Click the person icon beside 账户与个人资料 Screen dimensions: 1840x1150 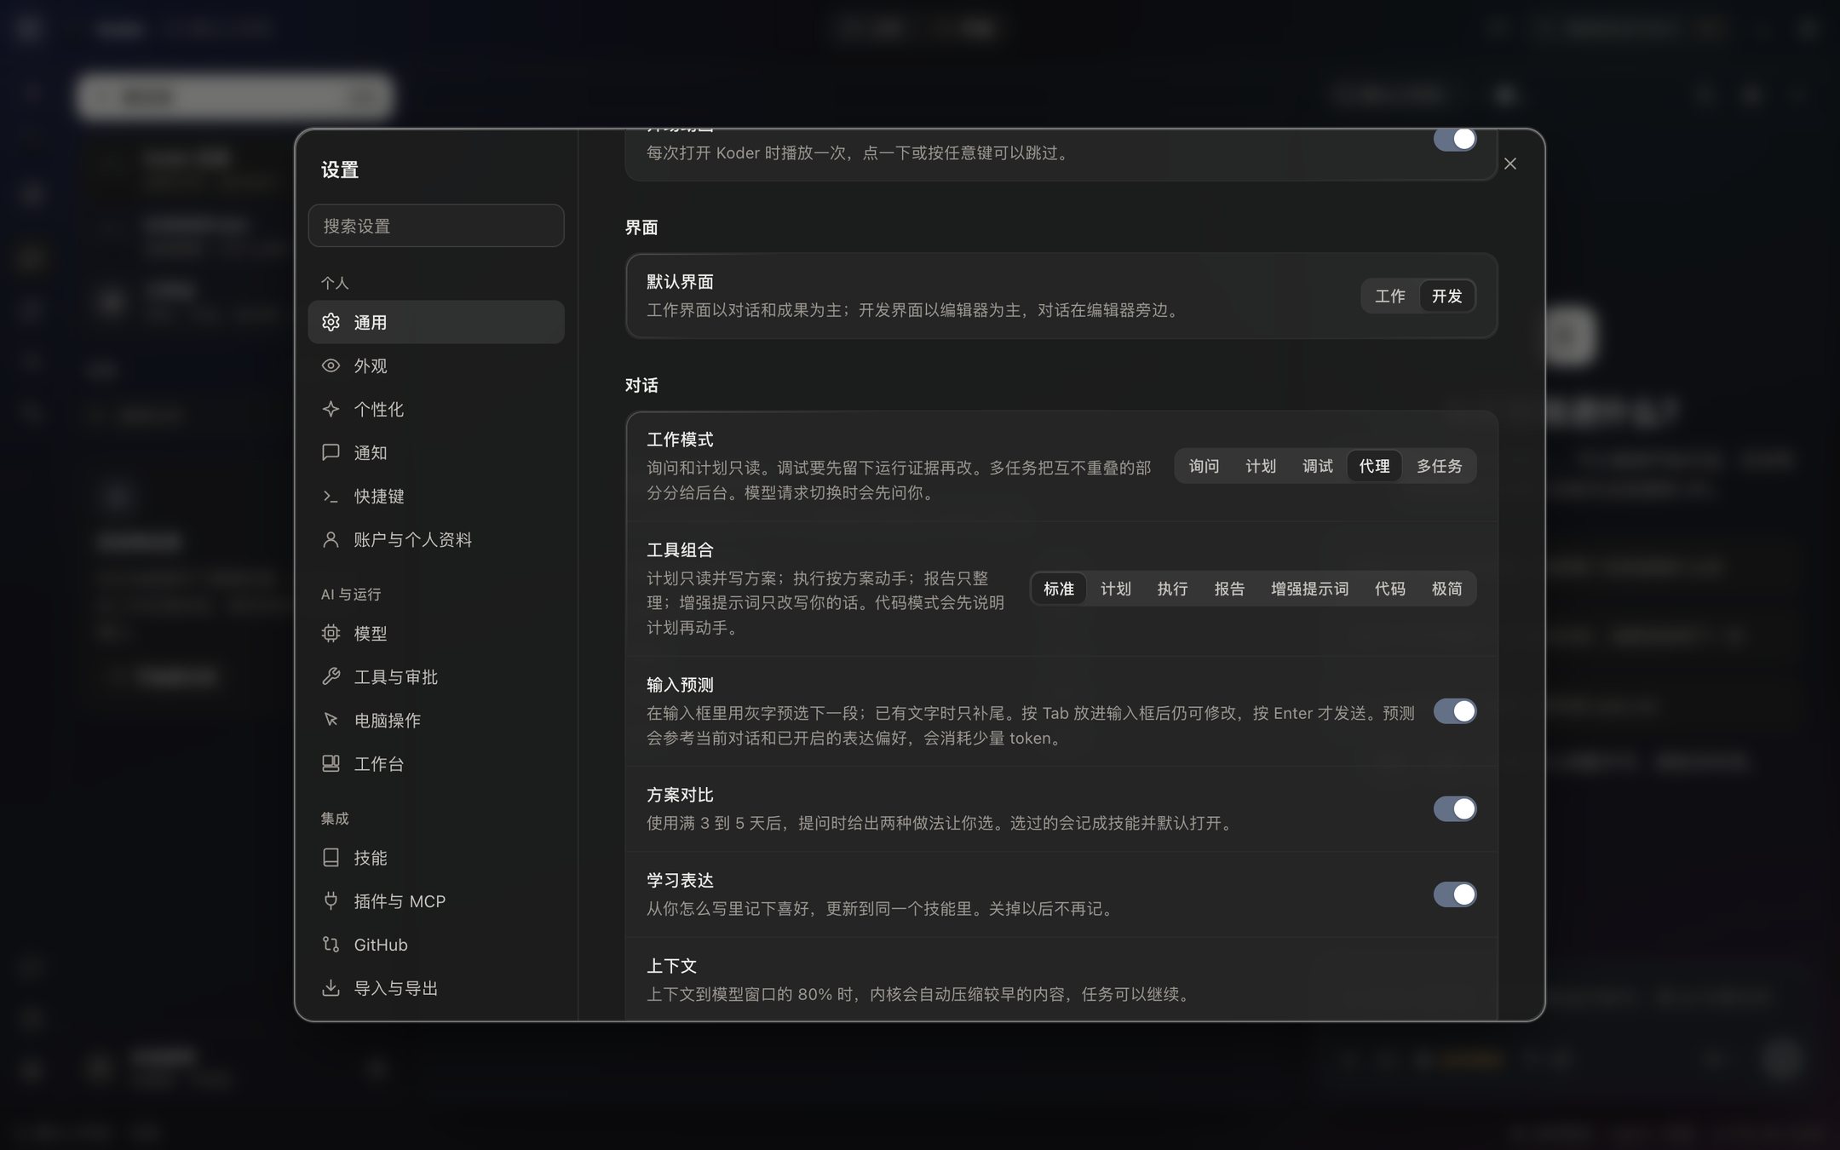point(331,539)
